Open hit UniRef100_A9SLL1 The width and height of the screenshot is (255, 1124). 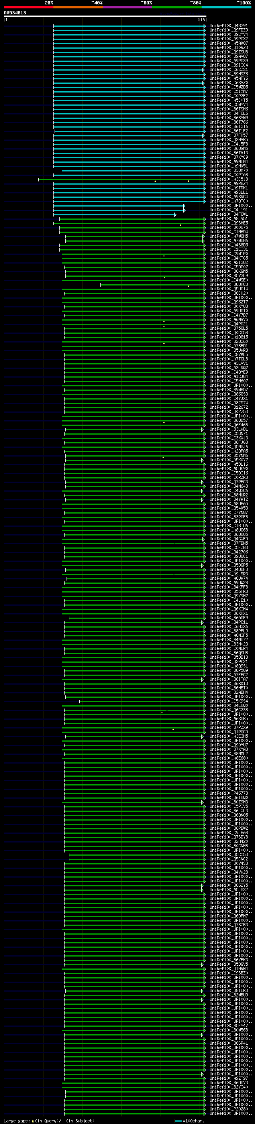(228, 193)
